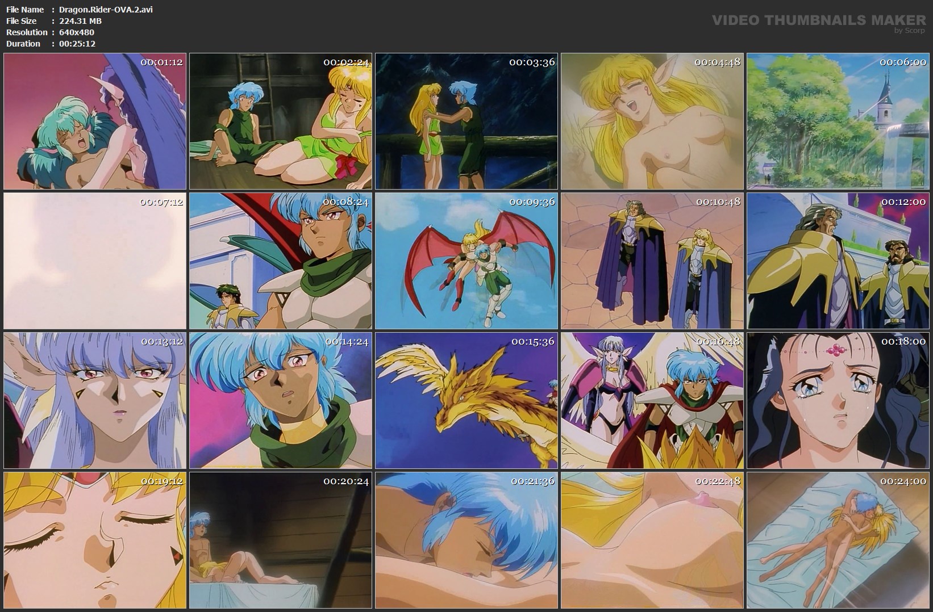Choose the dark room frame at 00:20:24
Viewport: 933px width, 612px height.
coord(281,540)
